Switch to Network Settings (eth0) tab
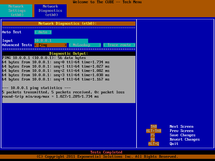Viewport: 215px width, 161px height. pyautogui.click(x=16, y=10)
